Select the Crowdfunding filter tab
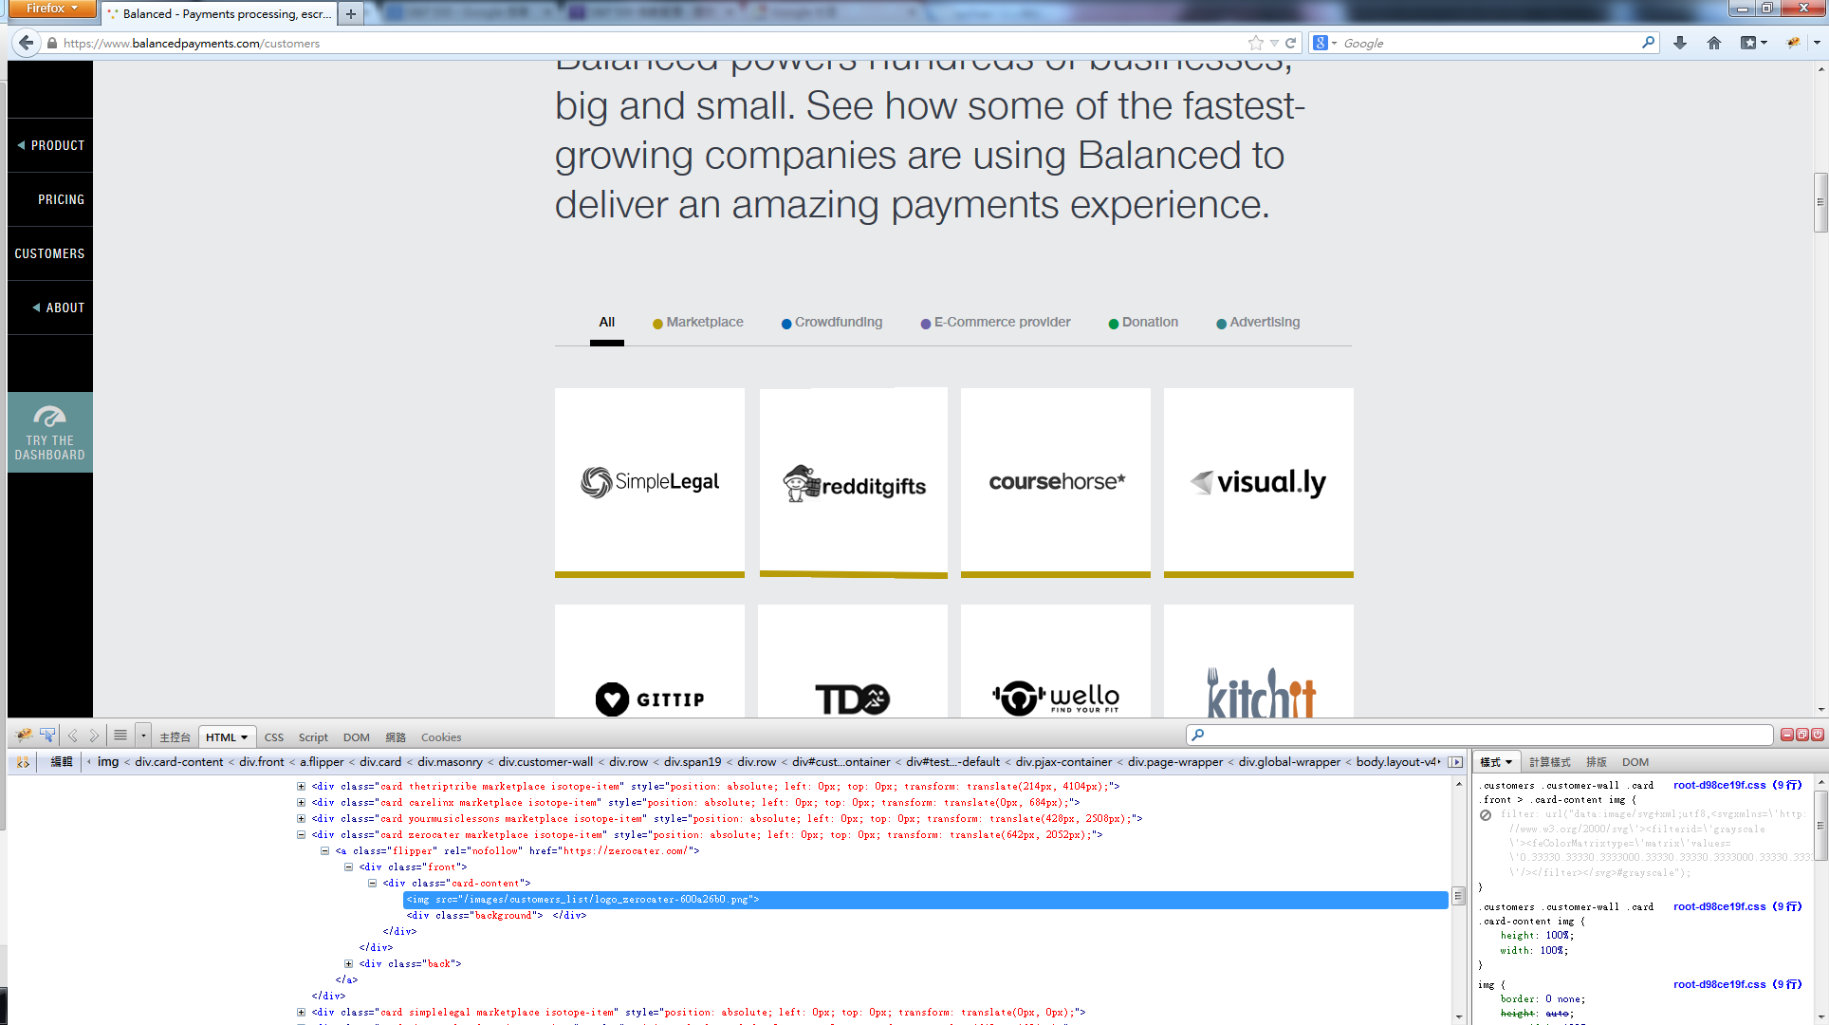This screenshot has height=1025, width=1829. pos(837,322)
